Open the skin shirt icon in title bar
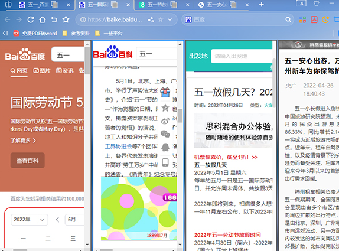The image size is (339, 251). tap(317, 4)
